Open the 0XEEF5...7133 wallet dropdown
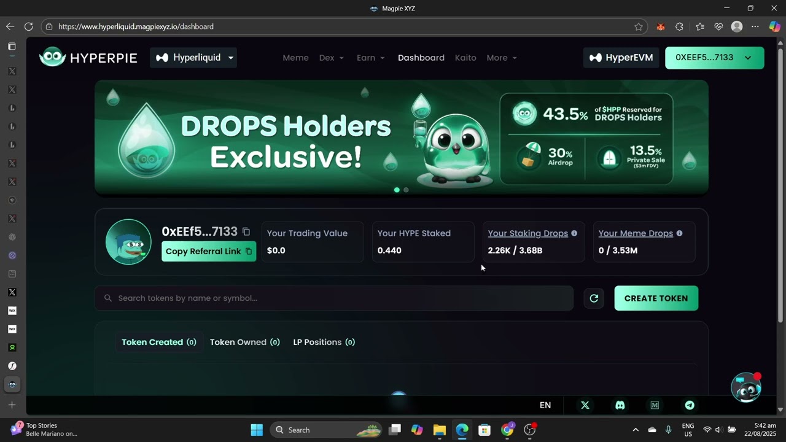The image size is (786, 442). [x=715, y=58]
